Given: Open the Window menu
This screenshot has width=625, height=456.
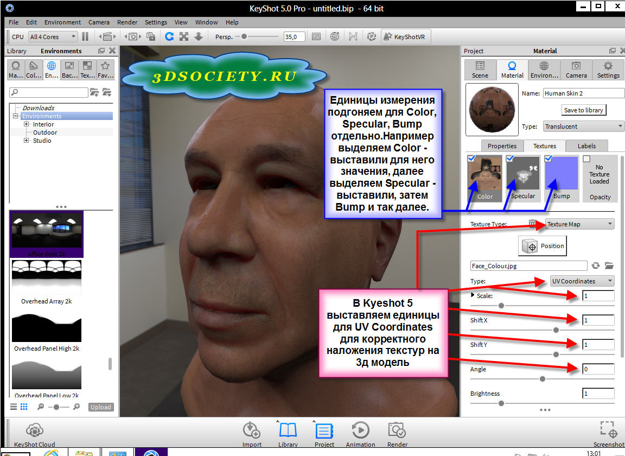Looking at the screenshot, I should coord(207,22).
